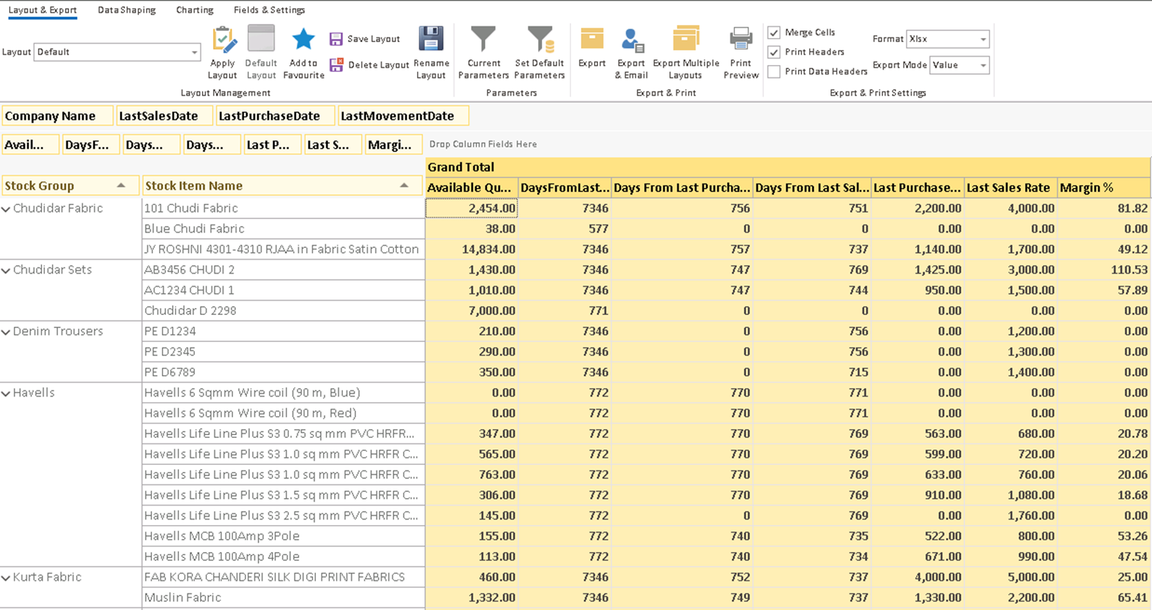
Task: Collapse the Havells stock group
Action: 6,393
